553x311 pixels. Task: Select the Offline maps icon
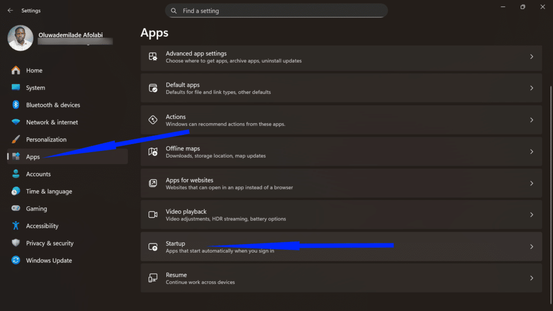(x=153, y=152)
